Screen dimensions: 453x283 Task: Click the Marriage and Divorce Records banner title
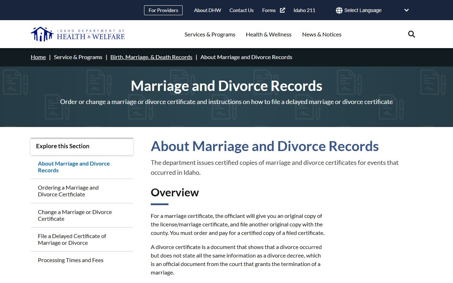click(226, 86)
